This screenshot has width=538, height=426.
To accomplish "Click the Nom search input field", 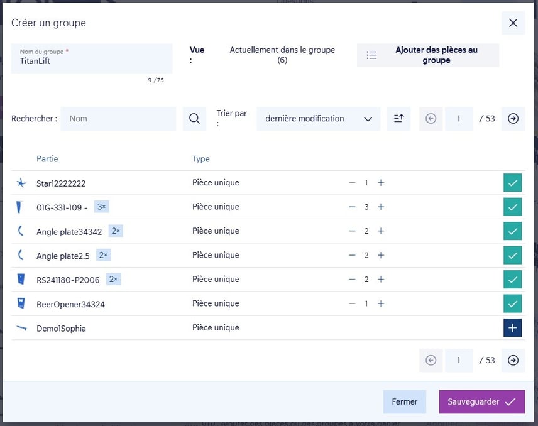I will (119, 119).
